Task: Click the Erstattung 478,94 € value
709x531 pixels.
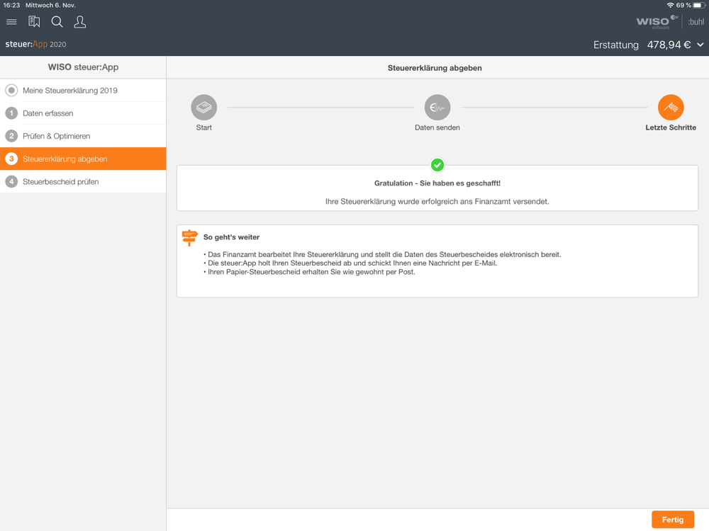Action: pos(669,45)
